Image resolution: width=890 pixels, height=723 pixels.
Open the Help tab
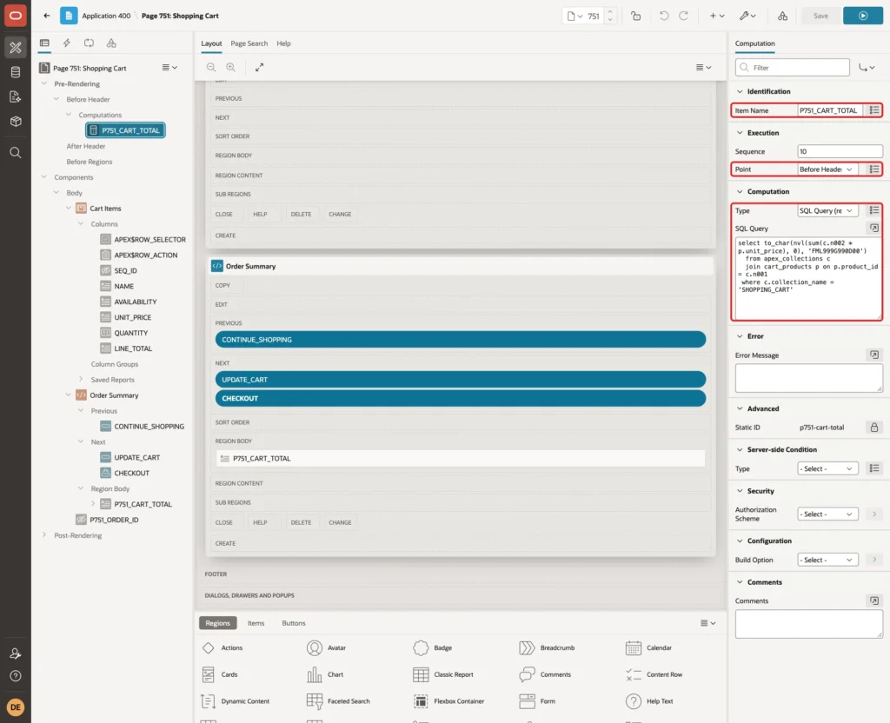click(x=283, y=43)
